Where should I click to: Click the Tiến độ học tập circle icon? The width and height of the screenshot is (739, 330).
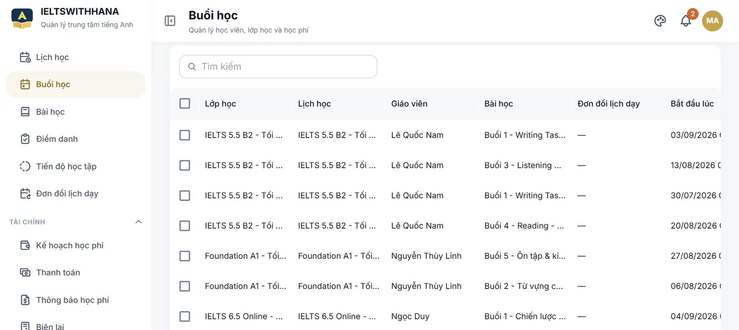(25, 166)
